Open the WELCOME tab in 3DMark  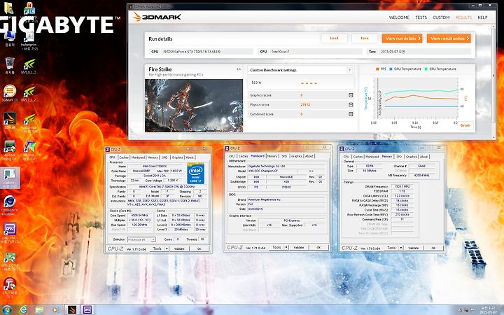click(399, 17)
